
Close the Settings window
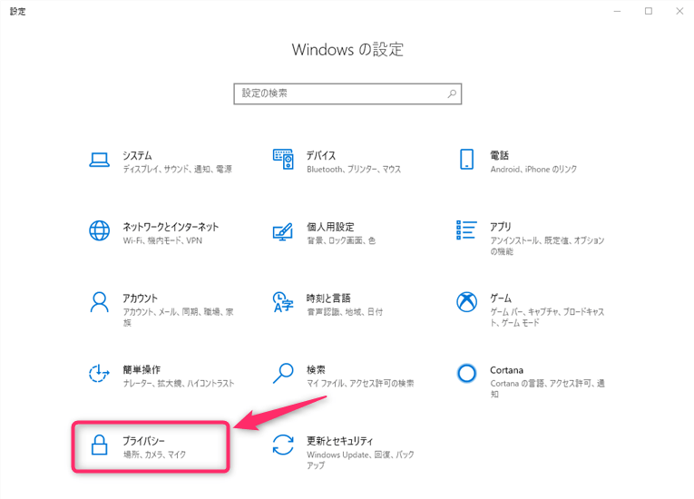[679, 11]
